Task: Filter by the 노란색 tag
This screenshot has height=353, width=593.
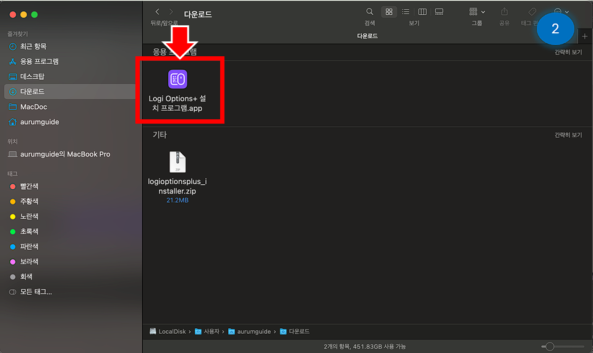Action: coord(29,216)
